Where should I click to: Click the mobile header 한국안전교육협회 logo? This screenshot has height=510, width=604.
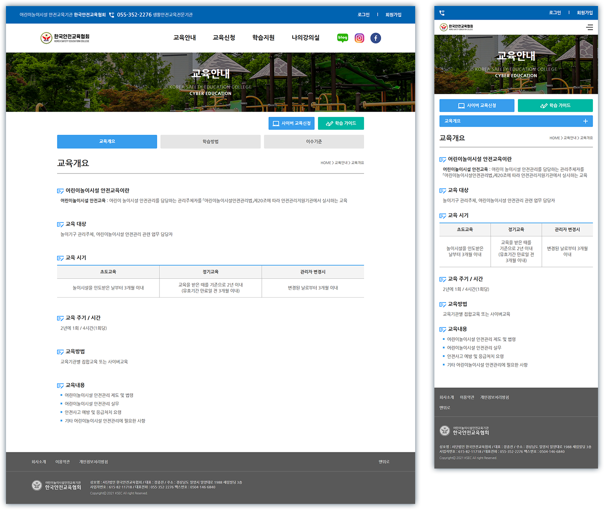457,27
